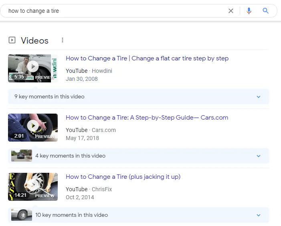Click the blue magnifying glass search icon

click(x=265, y=11)
